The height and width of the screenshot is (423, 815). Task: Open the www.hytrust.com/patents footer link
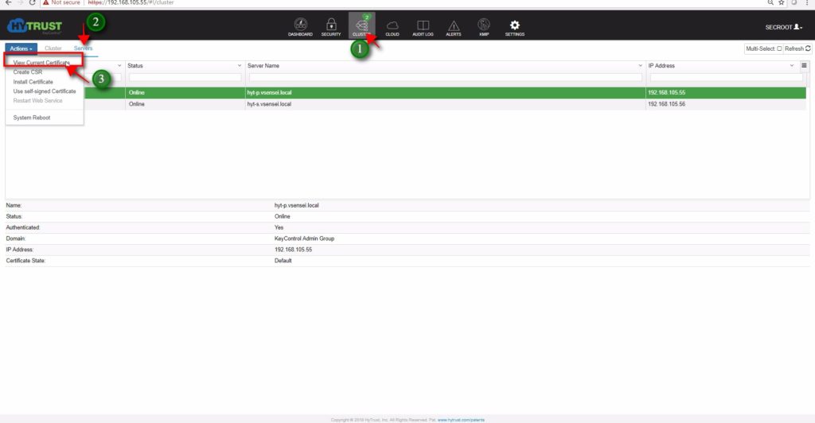[461, 418]
